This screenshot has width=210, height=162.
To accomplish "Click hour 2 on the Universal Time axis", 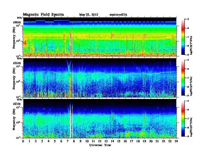I will (x=36, y=141).
